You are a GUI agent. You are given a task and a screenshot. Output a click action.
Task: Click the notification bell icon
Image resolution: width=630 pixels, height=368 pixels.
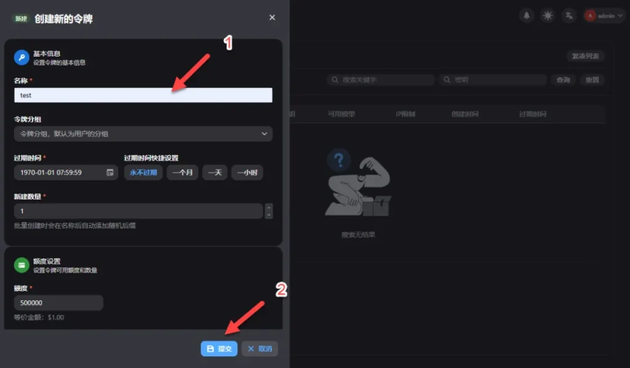pos(526,15)
